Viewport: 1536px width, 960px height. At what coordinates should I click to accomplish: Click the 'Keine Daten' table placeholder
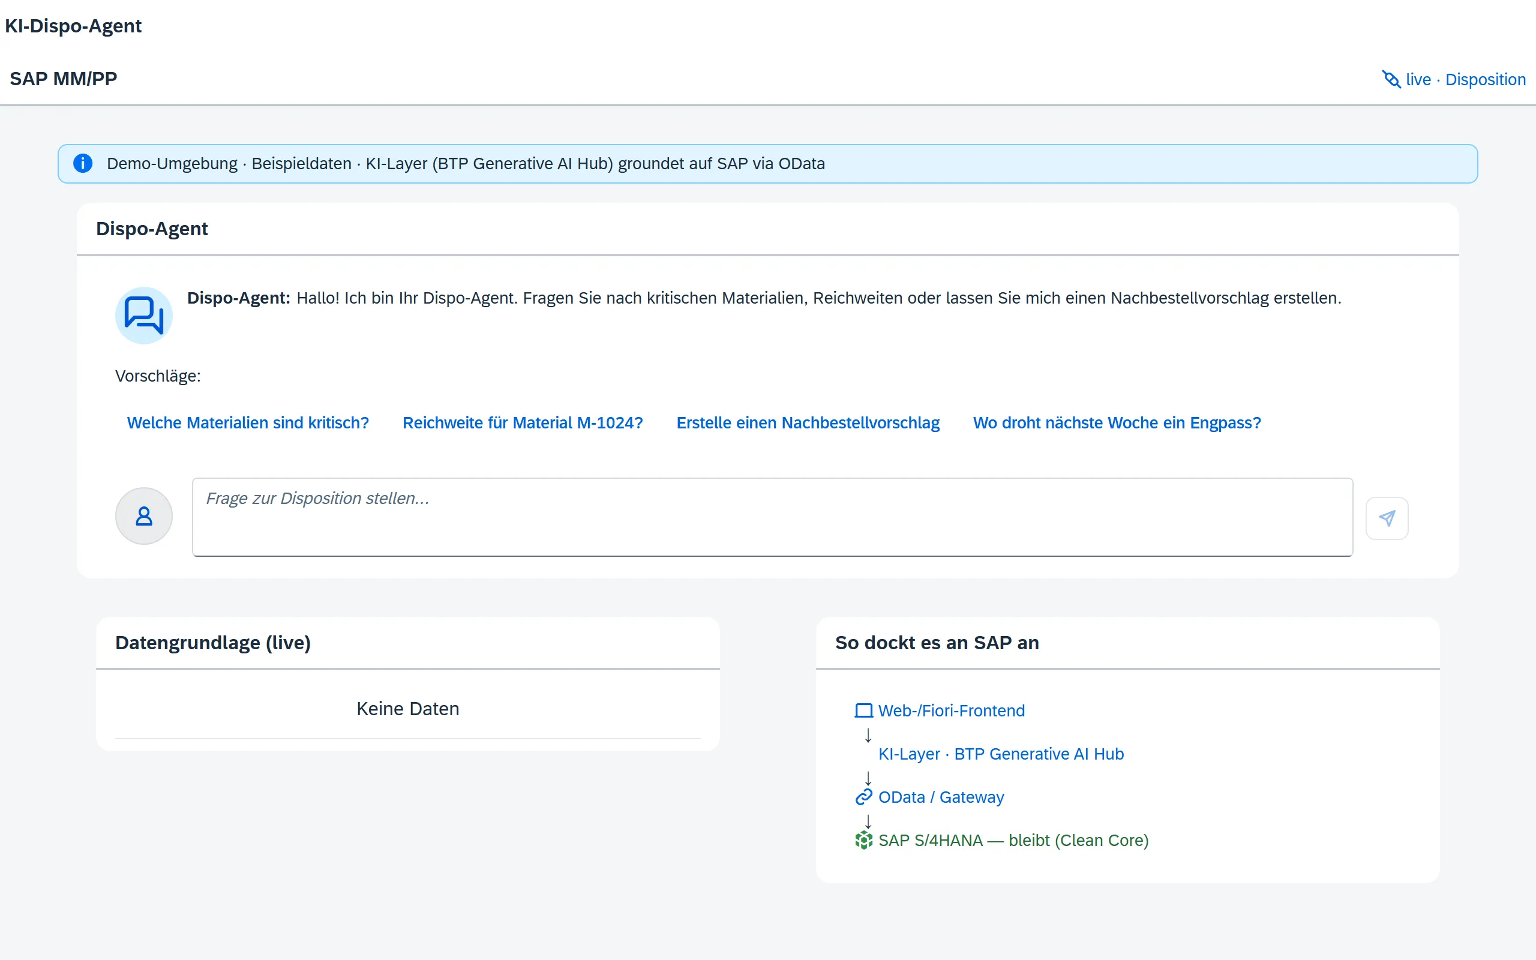[x=407, y=709]
